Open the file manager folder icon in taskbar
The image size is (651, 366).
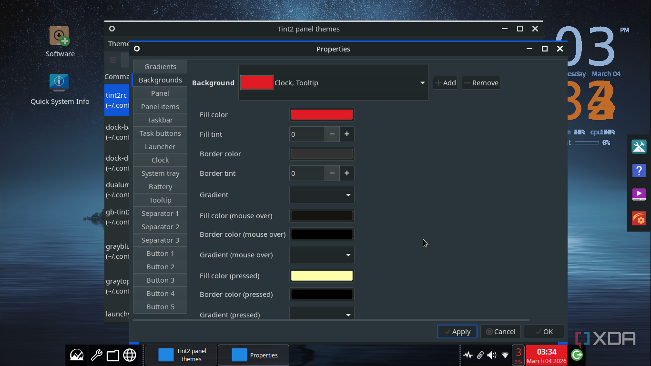pyautogui.click(x=113, y=355)
